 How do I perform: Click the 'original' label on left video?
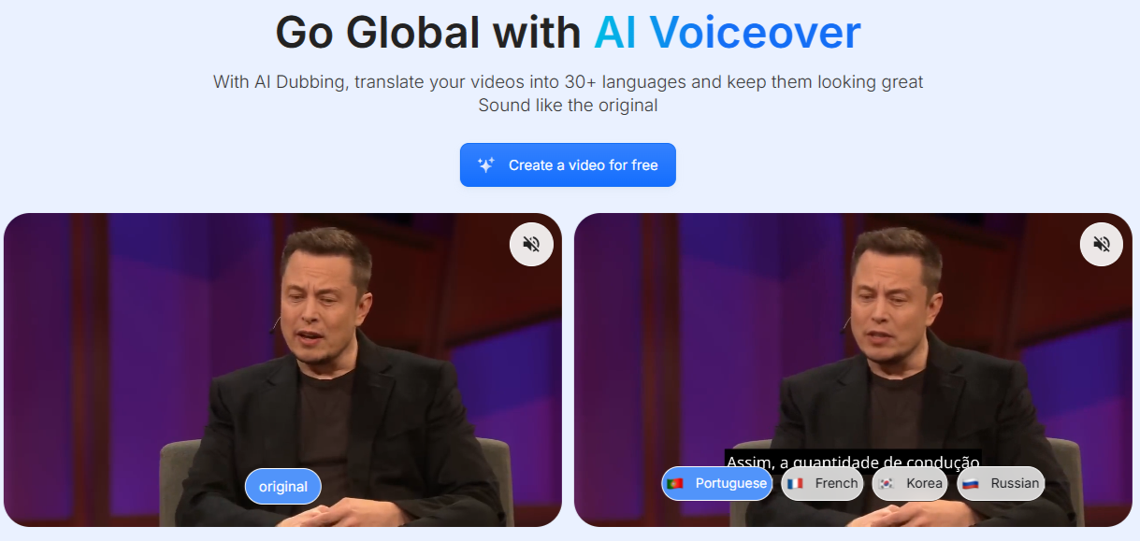click(x=283, y=487)
